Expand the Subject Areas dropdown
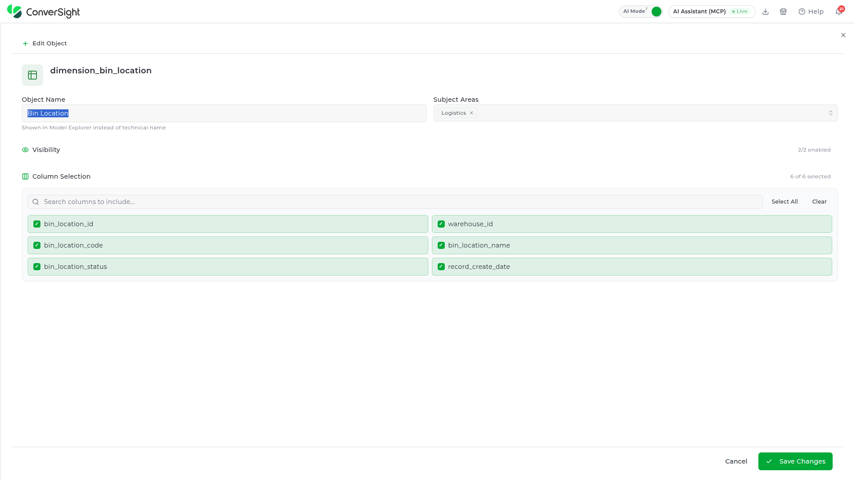 [x=830, y=113]
